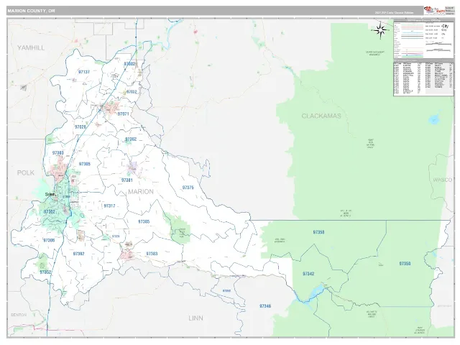
Task: Click the MARION COUNTY, OR title text
Action: [31, 11]
